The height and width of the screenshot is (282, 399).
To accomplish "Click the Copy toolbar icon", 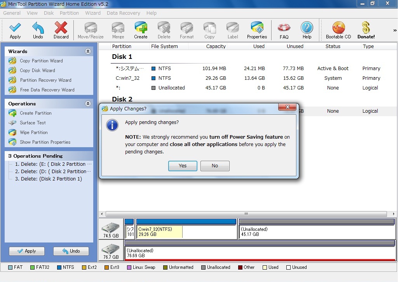I will (209, 30).
